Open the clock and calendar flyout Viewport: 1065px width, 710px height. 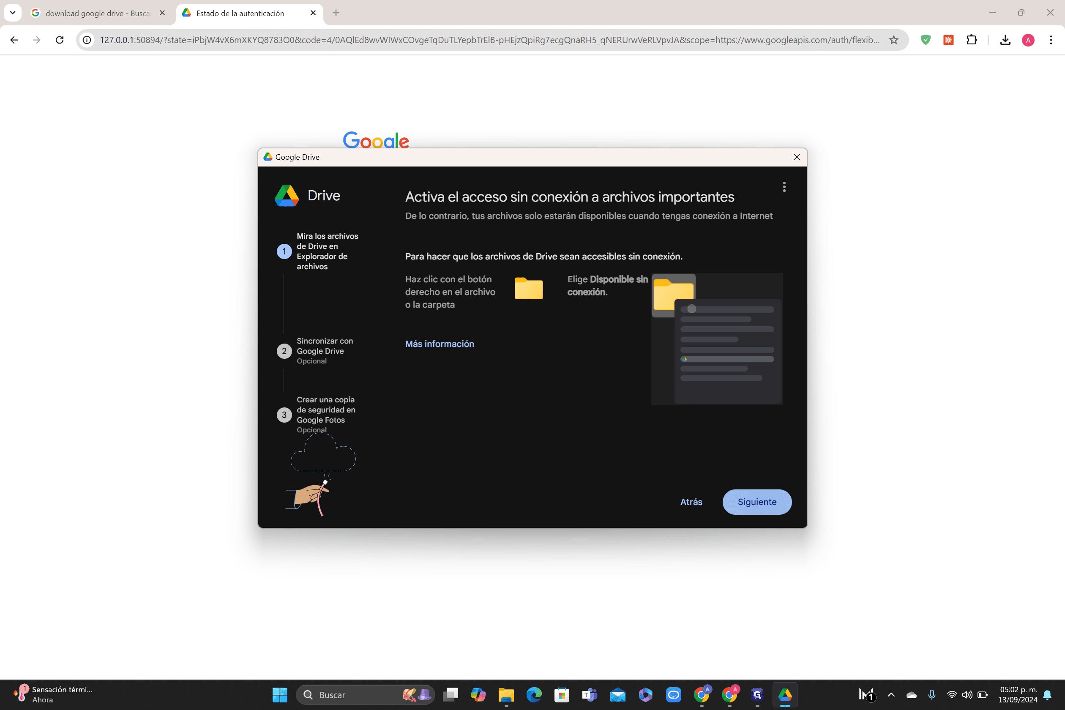pos(1018,695)
